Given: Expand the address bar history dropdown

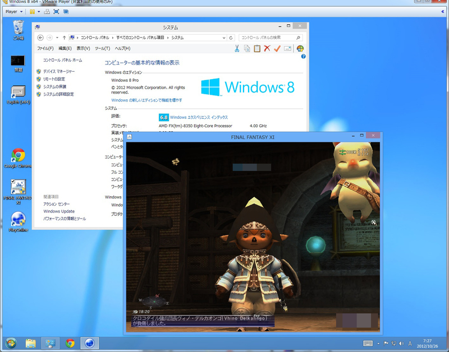Looking at the screenshot, I should pyautogui.click(x=223, y=38).
